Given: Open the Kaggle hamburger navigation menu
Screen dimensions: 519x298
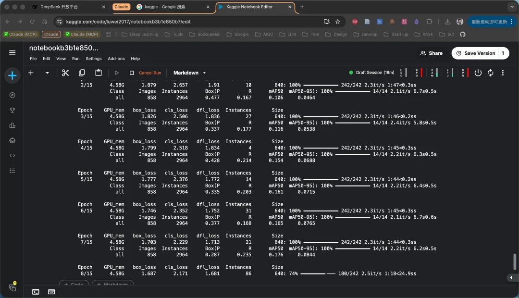Looking at the screenshot, I should 12,53.
